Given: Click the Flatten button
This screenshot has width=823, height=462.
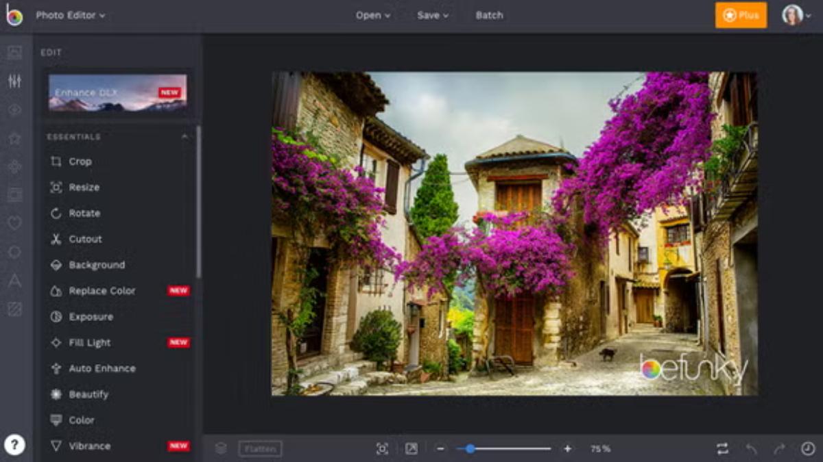Looking at the screenshot, I should coord(260,449).
